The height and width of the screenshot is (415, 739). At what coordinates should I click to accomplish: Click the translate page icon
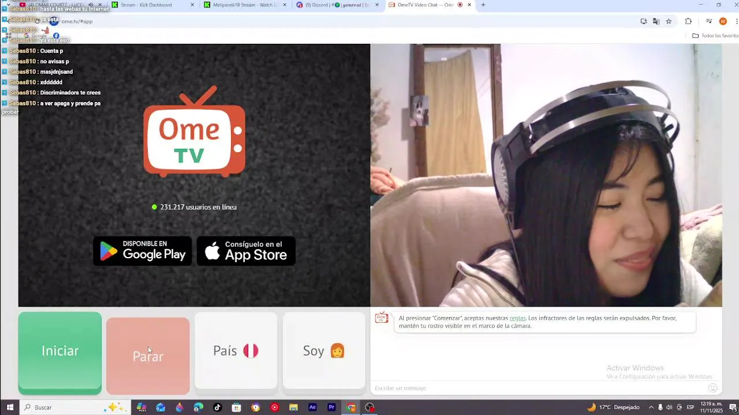click(656, 21)
